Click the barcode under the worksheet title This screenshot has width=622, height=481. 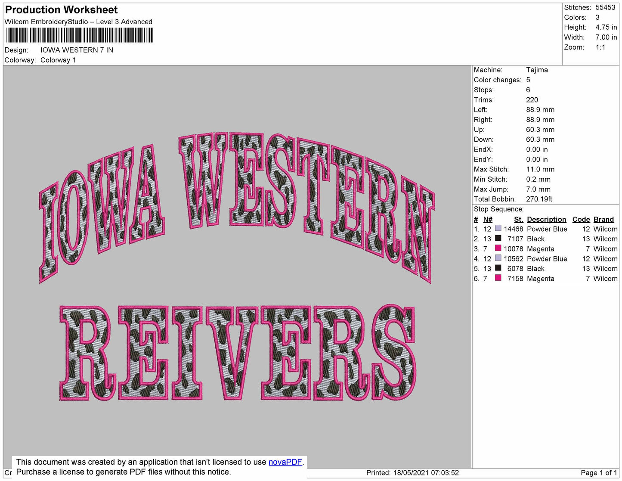tap(80, 35)
